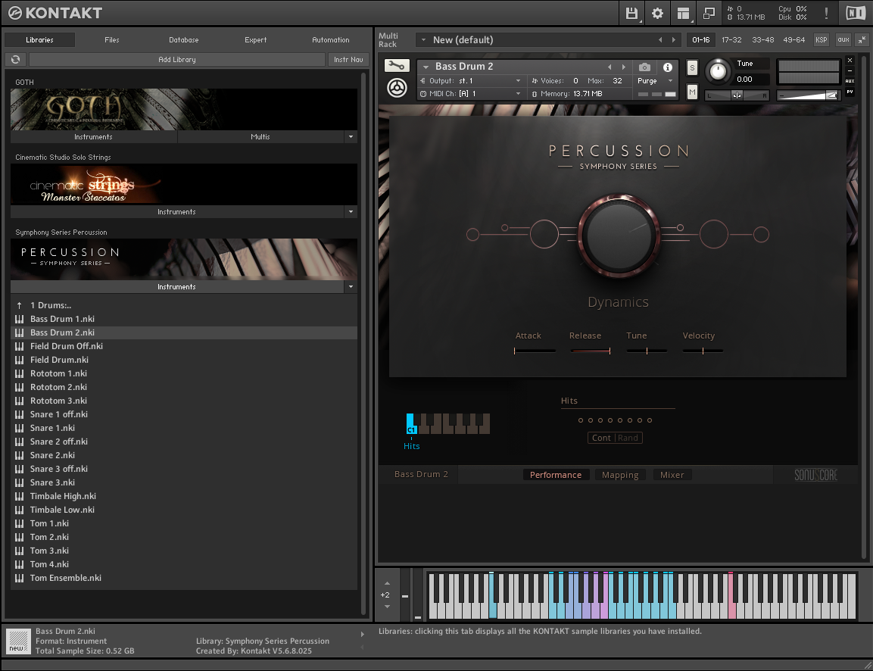Switch to the Expert tab

[256, 40]
